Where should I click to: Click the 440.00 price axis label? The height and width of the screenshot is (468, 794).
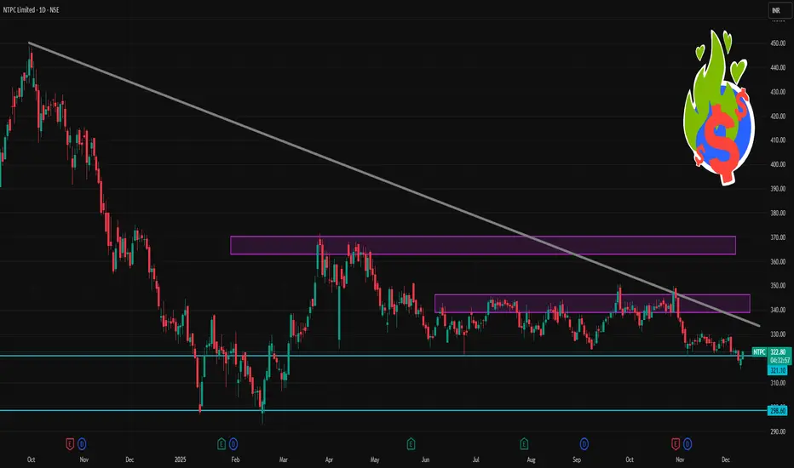[x=778, y=68]
